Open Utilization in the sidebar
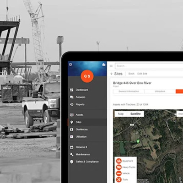The height and width of the screenshot is (183, 183). point(81,137)
